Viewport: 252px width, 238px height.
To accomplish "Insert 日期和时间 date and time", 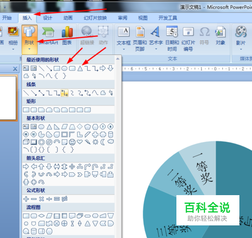I will coord(172,39).
